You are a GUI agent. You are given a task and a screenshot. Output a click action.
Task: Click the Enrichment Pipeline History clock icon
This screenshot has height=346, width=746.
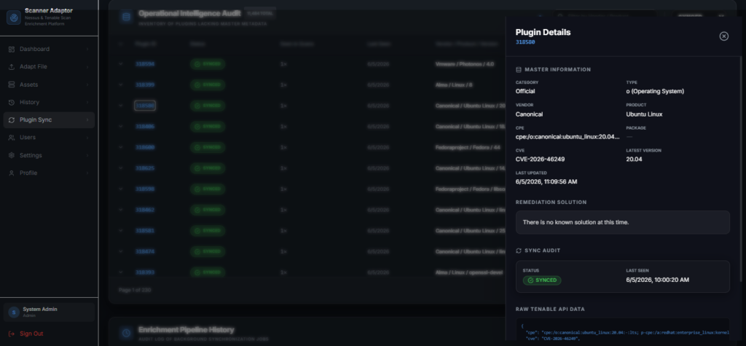126,333
